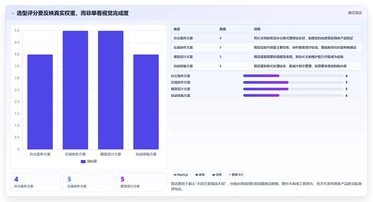The height and width of the screenshot is (202, 373).
Task: Click the 维度 table column header
Action: point(177,29)
